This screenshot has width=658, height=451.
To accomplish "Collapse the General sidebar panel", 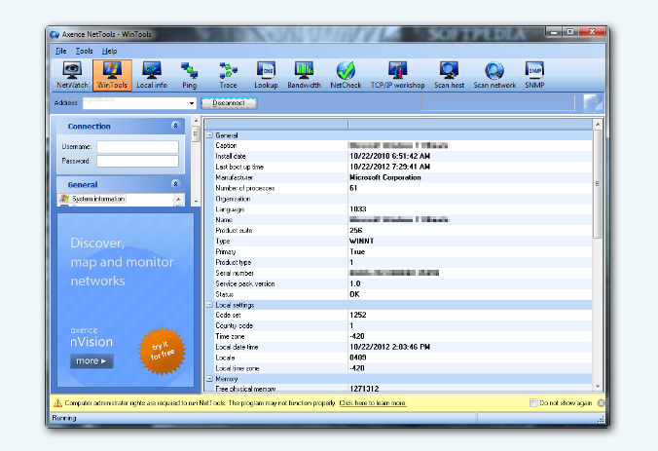I will pos(175,184).
